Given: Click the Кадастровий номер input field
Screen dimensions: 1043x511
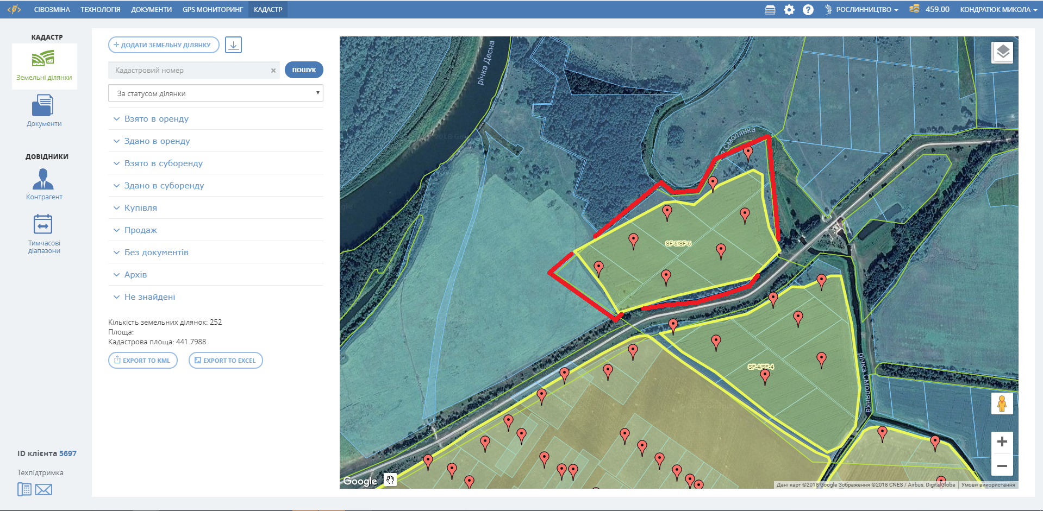Looking at the screenshot, I should (x=190, y=71).
